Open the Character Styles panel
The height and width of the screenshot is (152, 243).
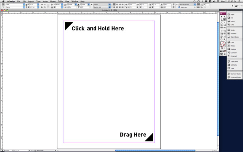(234, 74)
